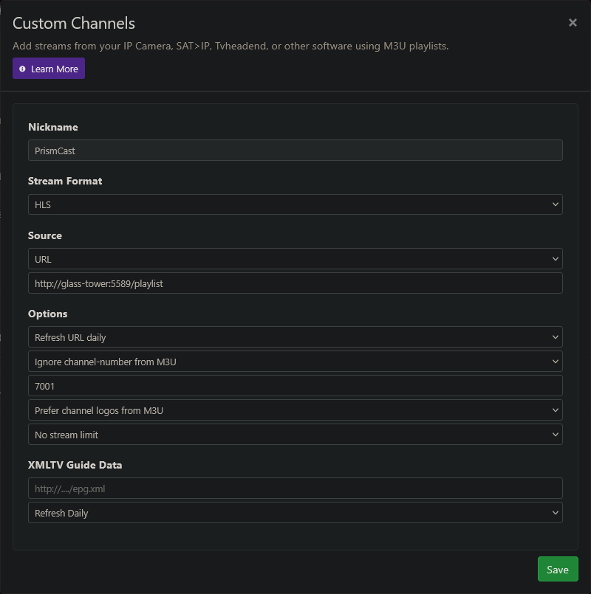591x594 pixels.
Task: Click chevron arrow of Stream Format select
Action: tap(555, 204)
